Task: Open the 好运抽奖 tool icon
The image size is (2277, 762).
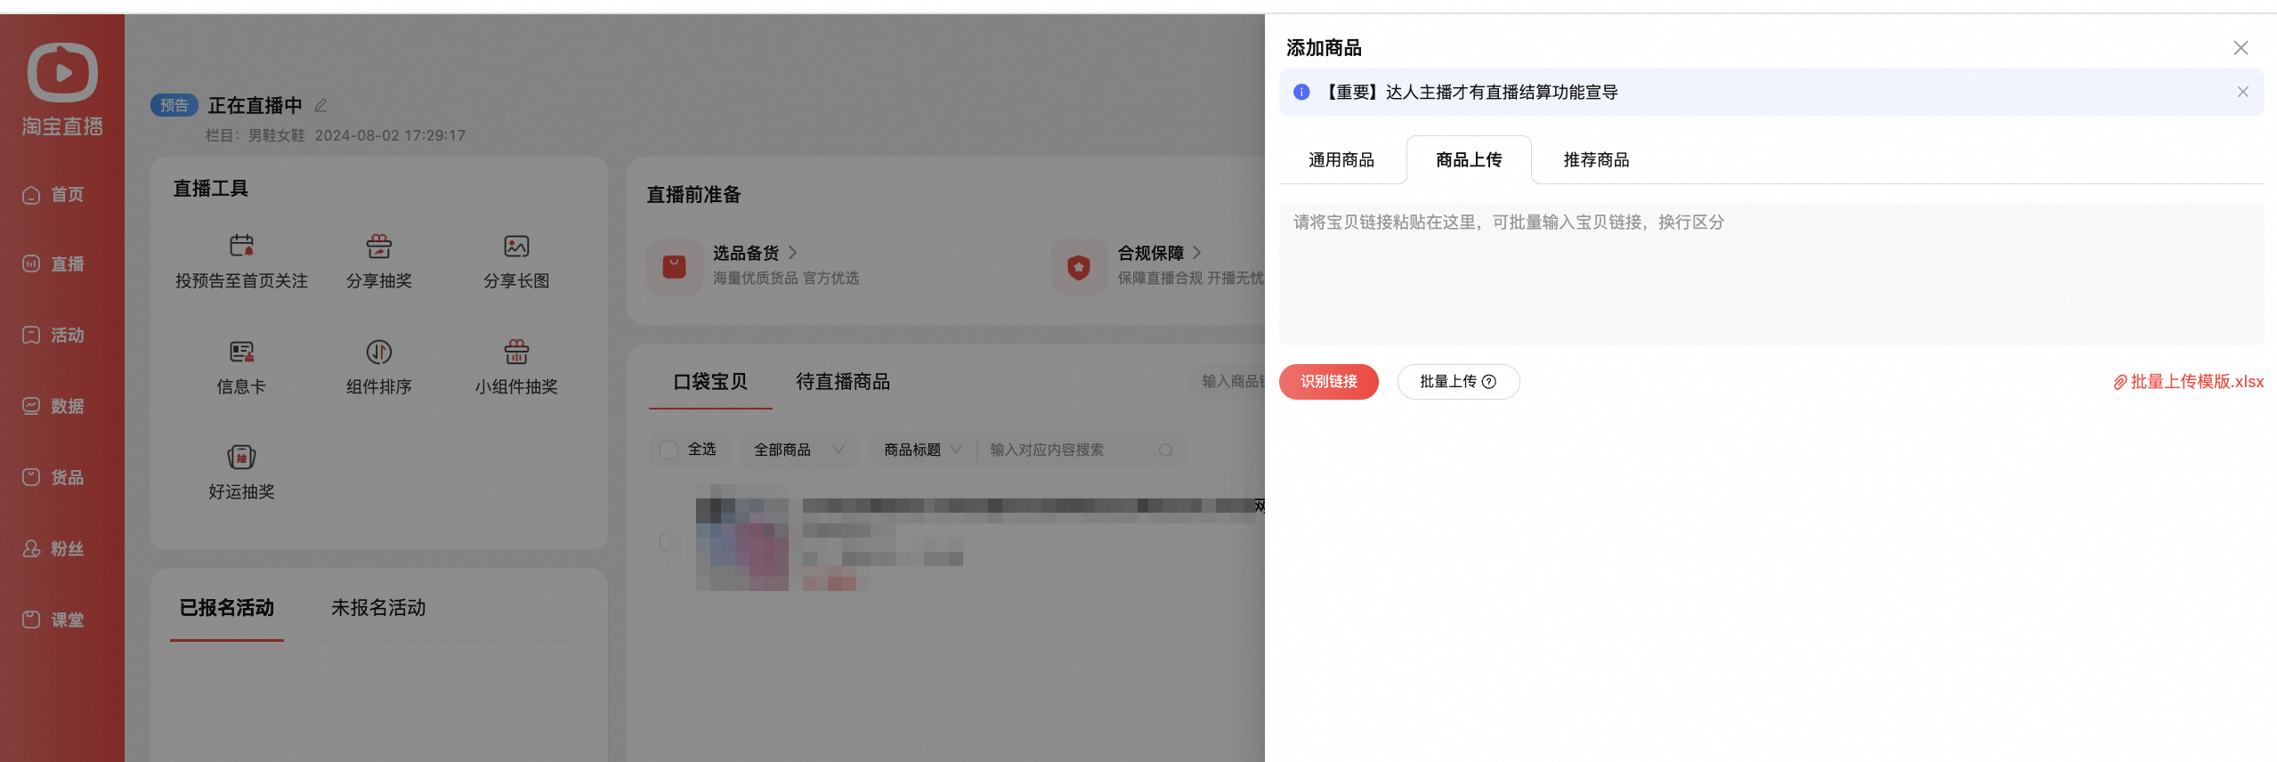Action: click(241, 457)
